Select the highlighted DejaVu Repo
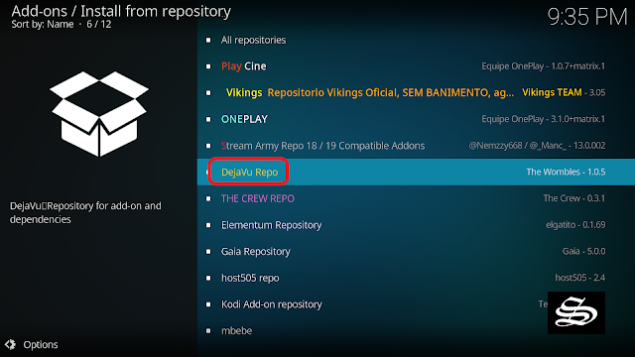The height and width of the screenshot is (357, 635). [416, 172]
